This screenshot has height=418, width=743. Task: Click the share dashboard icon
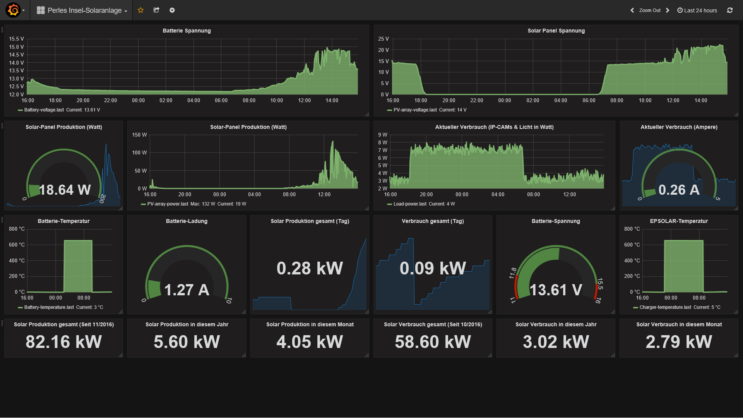pyautogui.click(x=156, y=10)
